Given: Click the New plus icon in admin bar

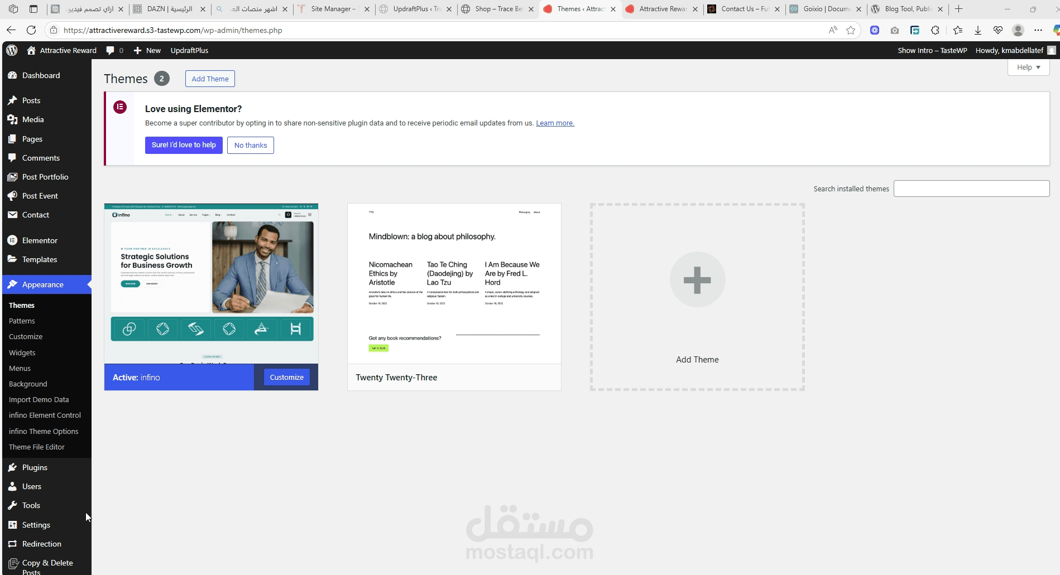Looking at the screenshot, I should point(137,50).
